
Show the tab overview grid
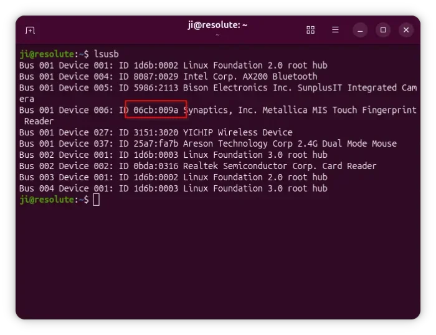pos(310,30)
